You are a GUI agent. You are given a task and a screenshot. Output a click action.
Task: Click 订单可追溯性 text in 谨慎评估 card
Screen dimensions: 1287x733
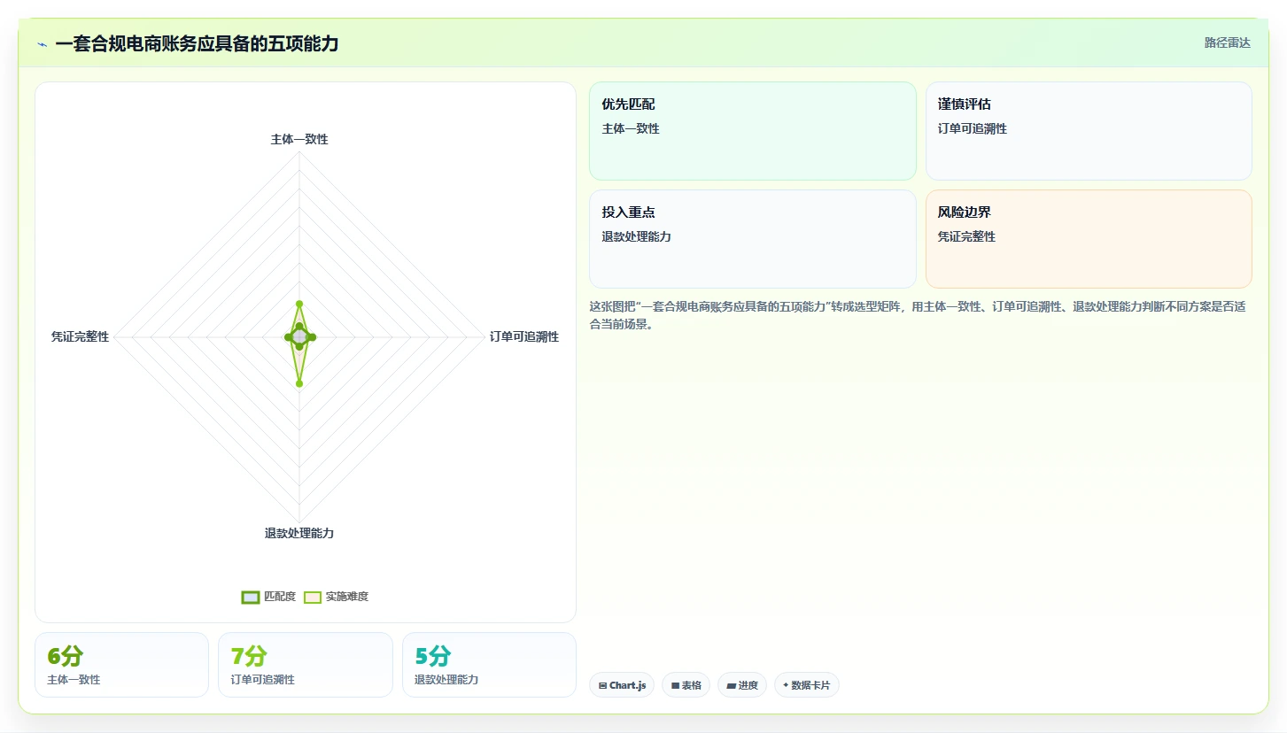(x=973, y=128)
